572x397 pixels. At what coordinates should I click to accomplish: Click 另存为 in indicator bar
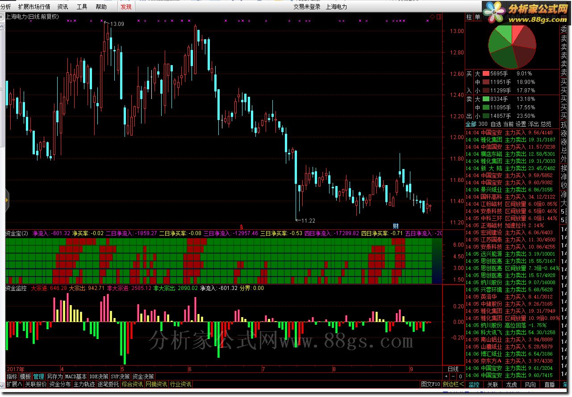[x=55, y=376]
